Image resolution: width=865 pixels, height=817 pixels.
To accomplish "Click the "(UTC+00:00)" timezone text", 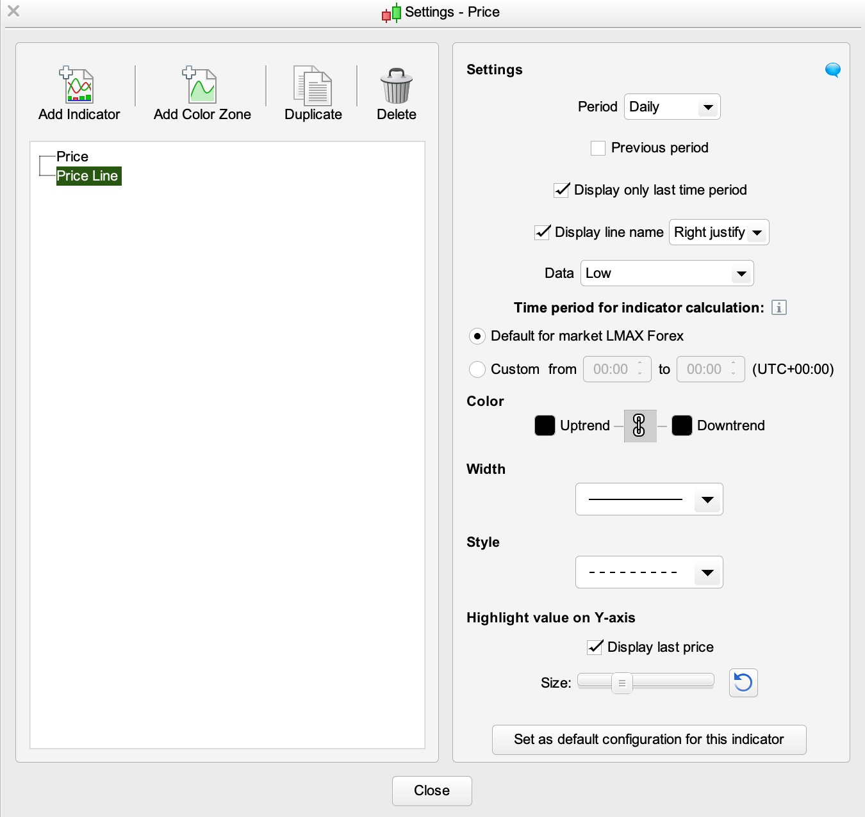I will [793, 369].
